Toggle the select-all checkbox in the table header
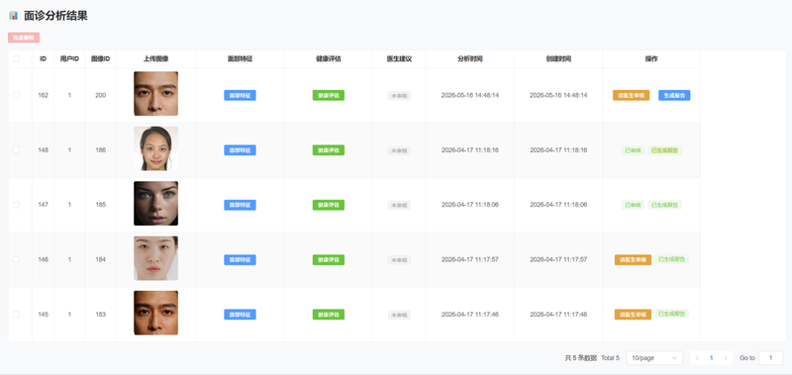Image resolution: width=792 pixels, height=375 pixels. click(16, 58)
